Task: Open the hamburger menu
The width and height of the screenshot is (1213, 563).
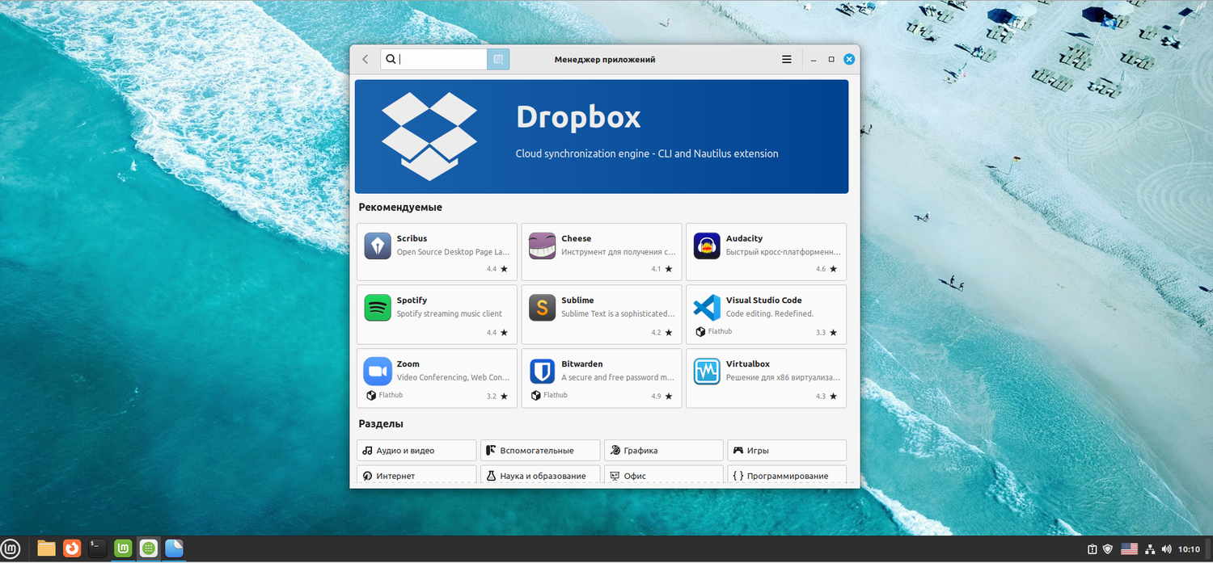Action: pos(787,59)
